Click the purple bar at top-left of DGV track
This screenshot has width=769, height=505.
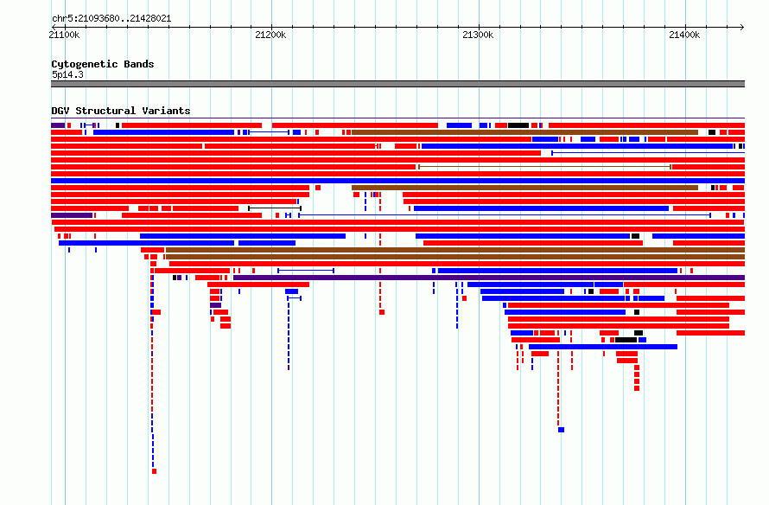pyautogui.click(x=58, y=125)
